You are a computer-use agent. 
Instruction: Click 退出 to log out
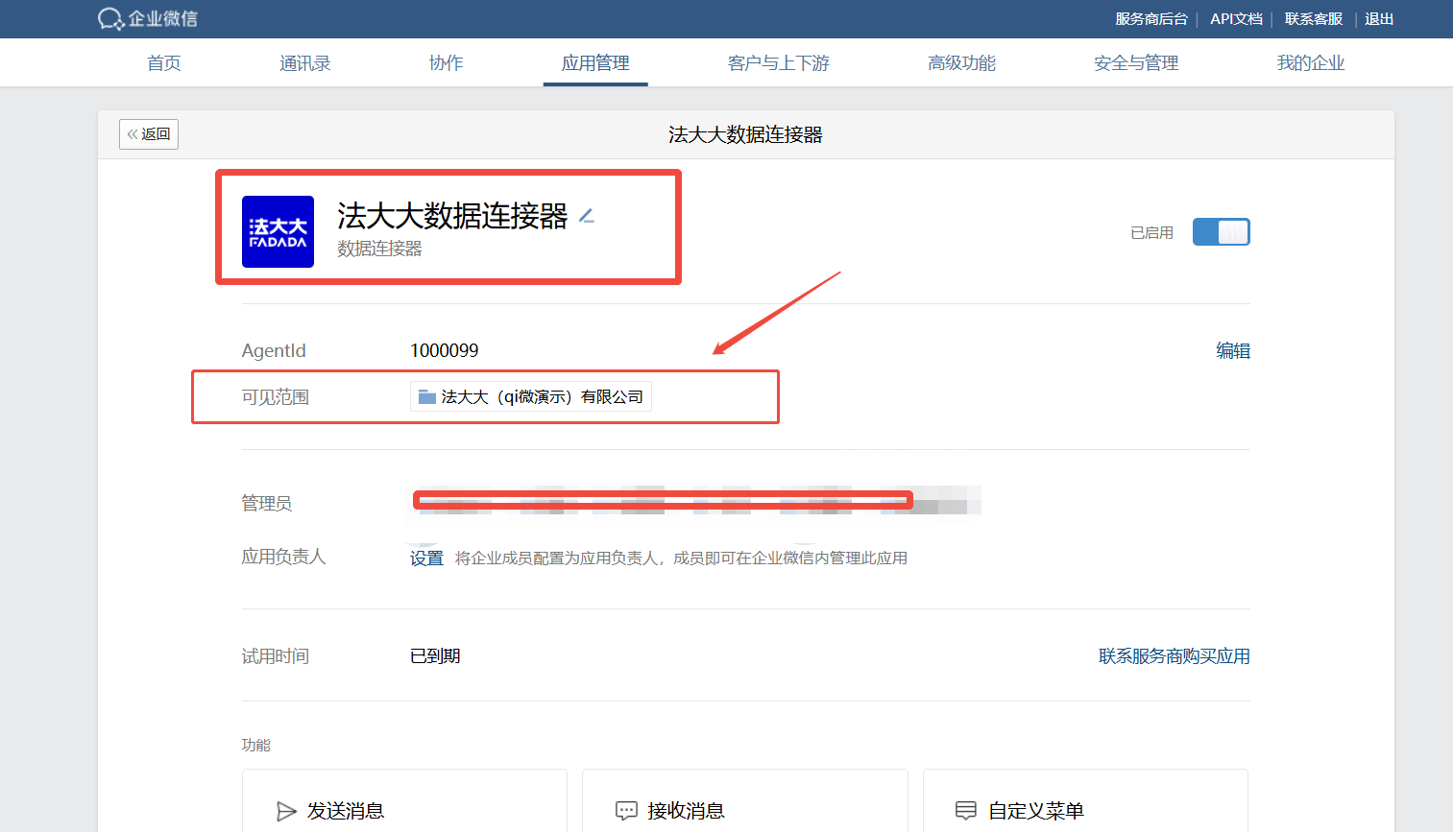click(1379, 19)
